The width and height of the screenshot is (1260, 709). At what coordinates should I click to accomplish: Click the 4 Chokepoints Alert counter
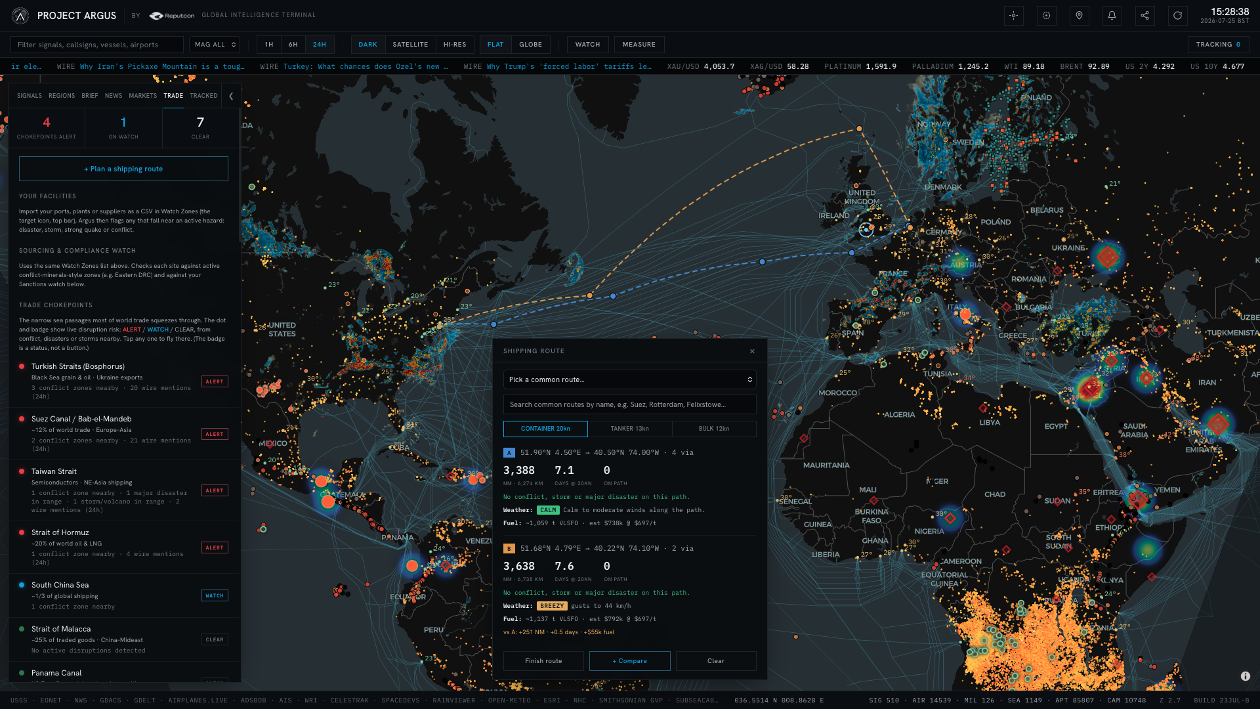click(47, 127)
